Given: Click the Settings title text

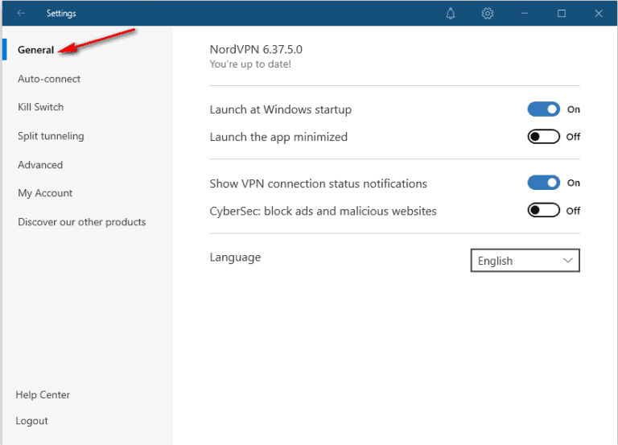Looking at the screenshot, I should click(61, 14).
